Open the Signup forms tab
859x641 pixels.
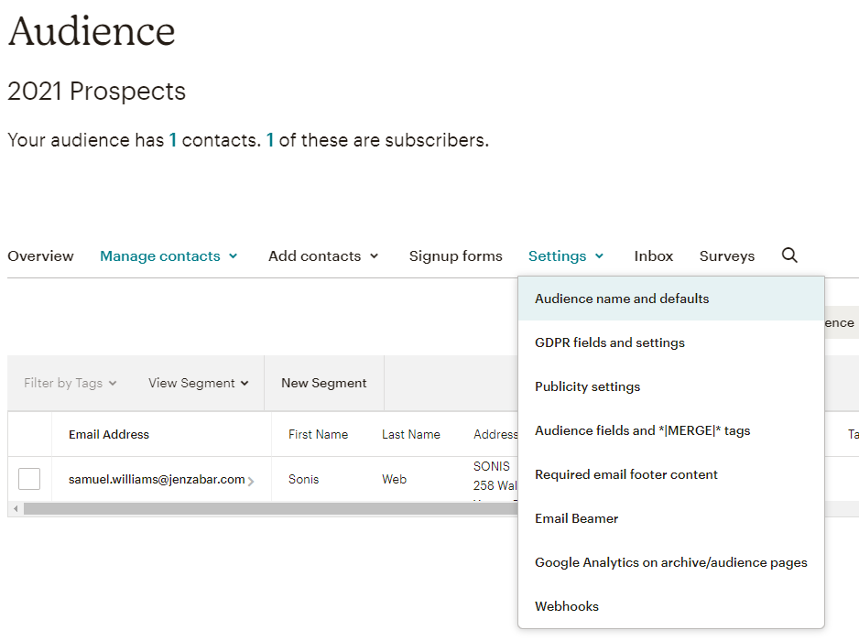(455, 255)
